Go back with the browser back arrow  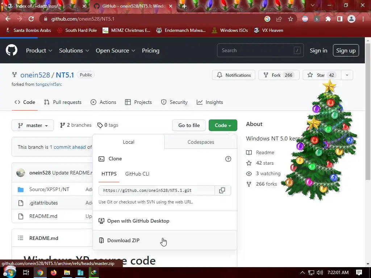point(8,19)
